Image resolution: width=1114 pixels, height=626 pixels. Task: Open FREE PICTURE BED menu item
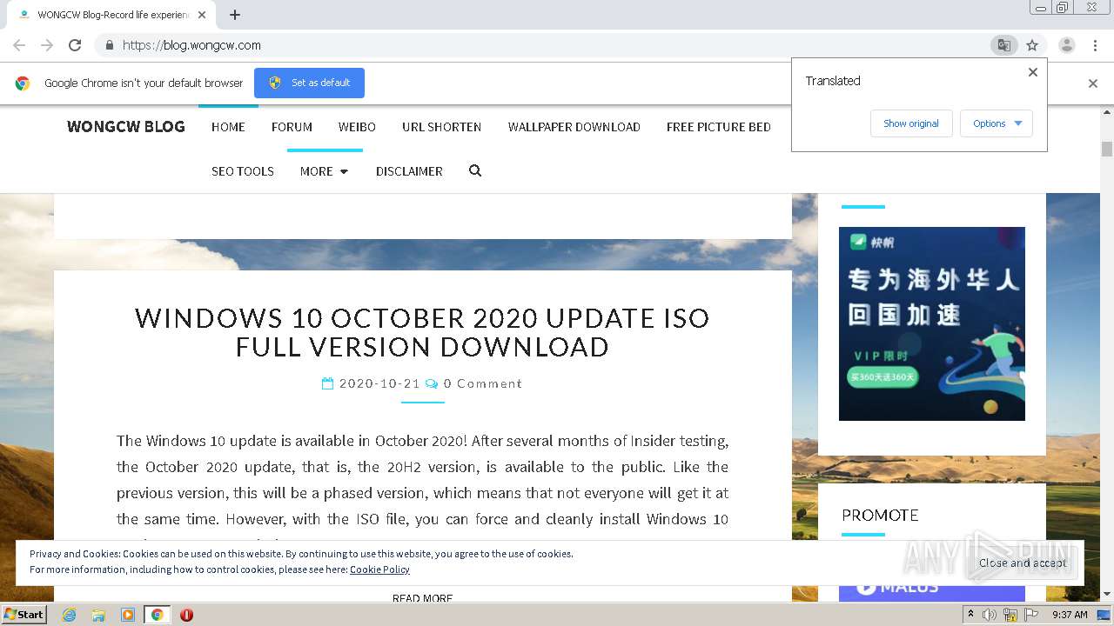point(719,127)
